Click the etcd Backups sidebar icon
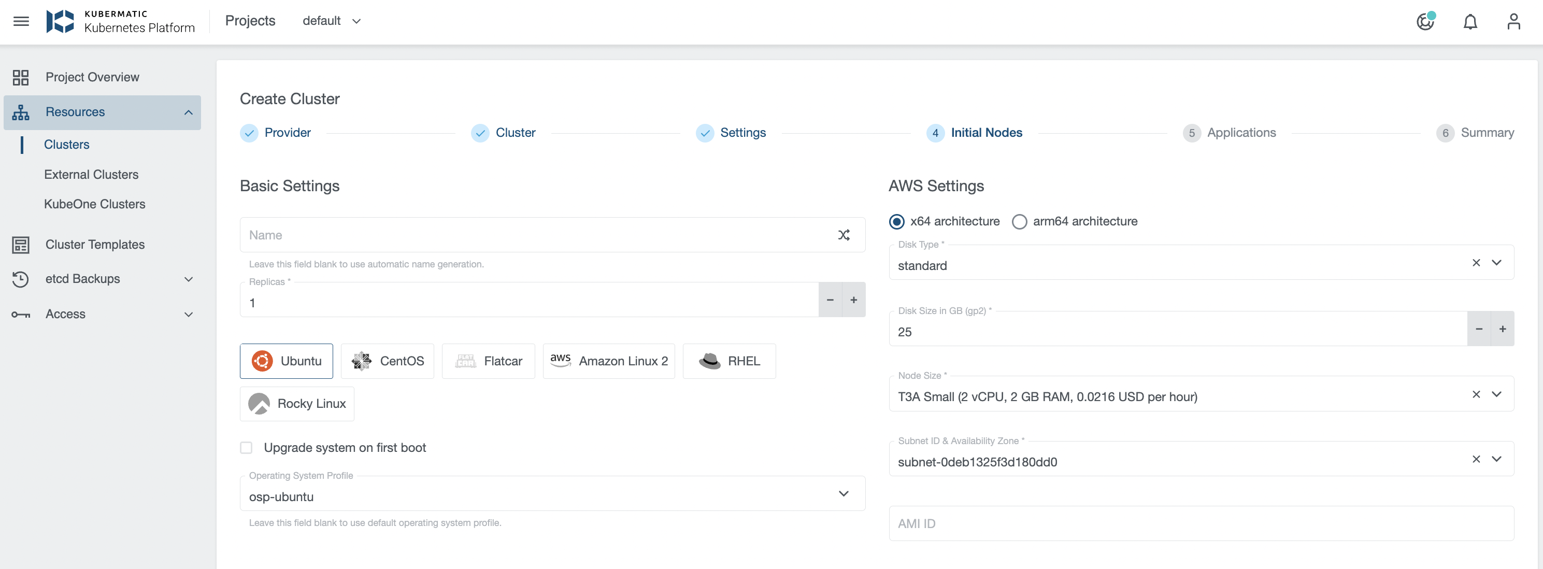This screenshot has height=569, width=1543. click(x=21, y=278)
